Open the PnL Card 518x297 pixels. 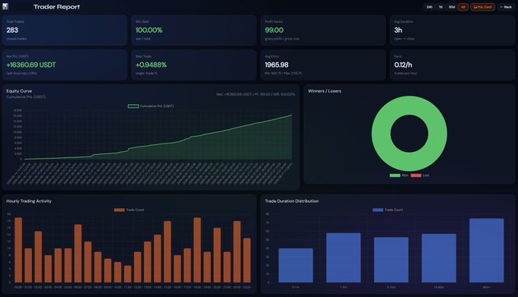[483, 7]
